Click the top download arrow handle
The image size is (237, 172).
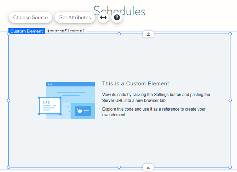[x=148, y=34]
